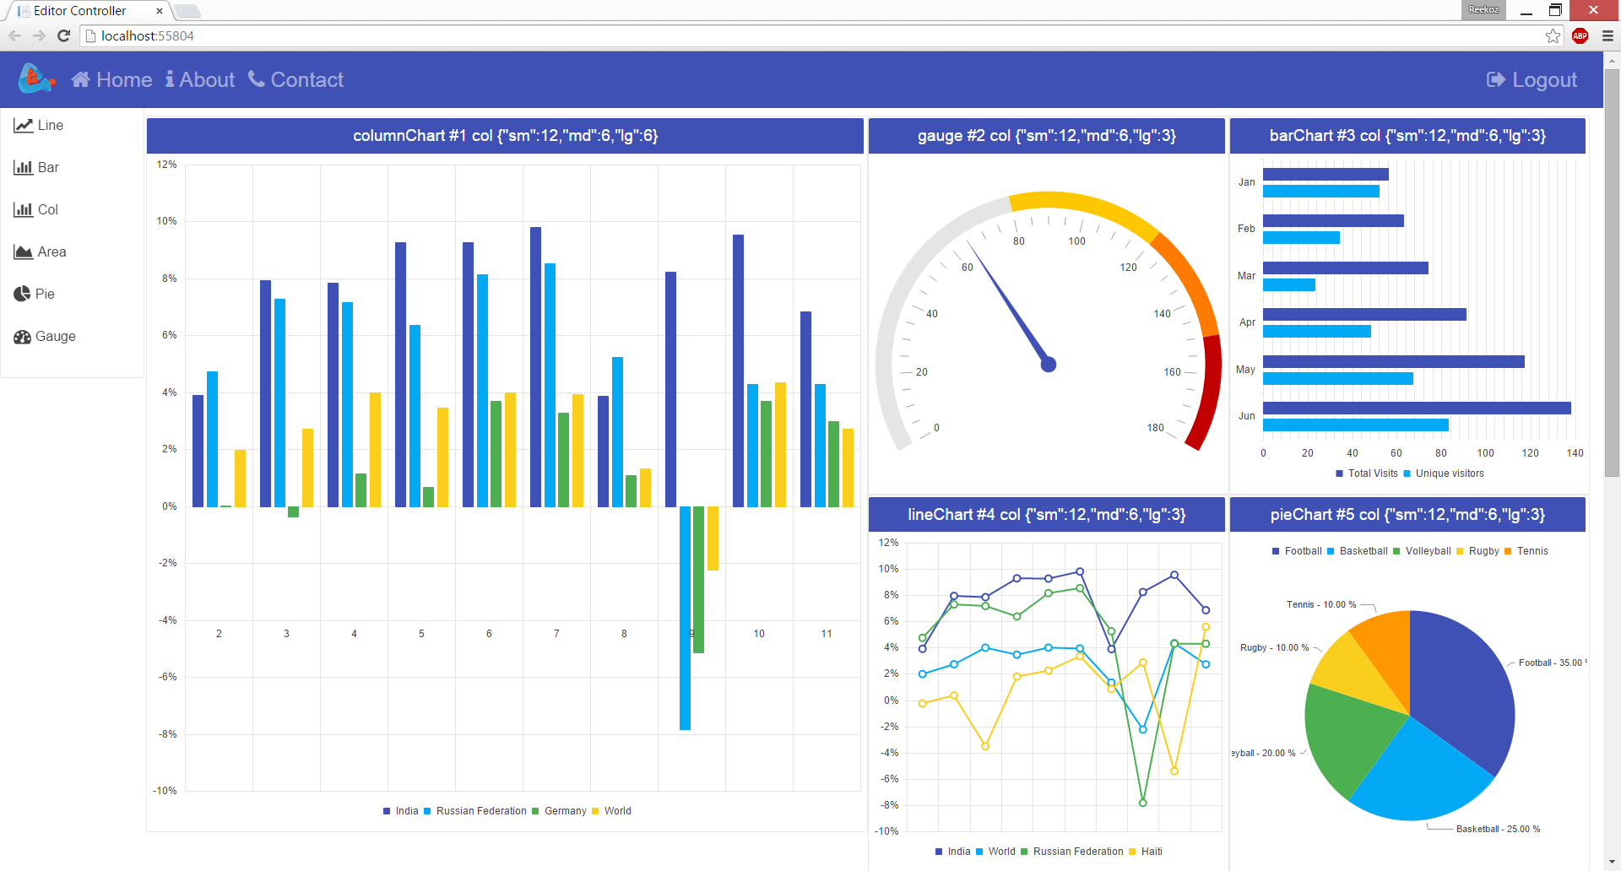Select Line in the sidebar menu
The image size is (1621, 871).
click(x=39, y=125)
